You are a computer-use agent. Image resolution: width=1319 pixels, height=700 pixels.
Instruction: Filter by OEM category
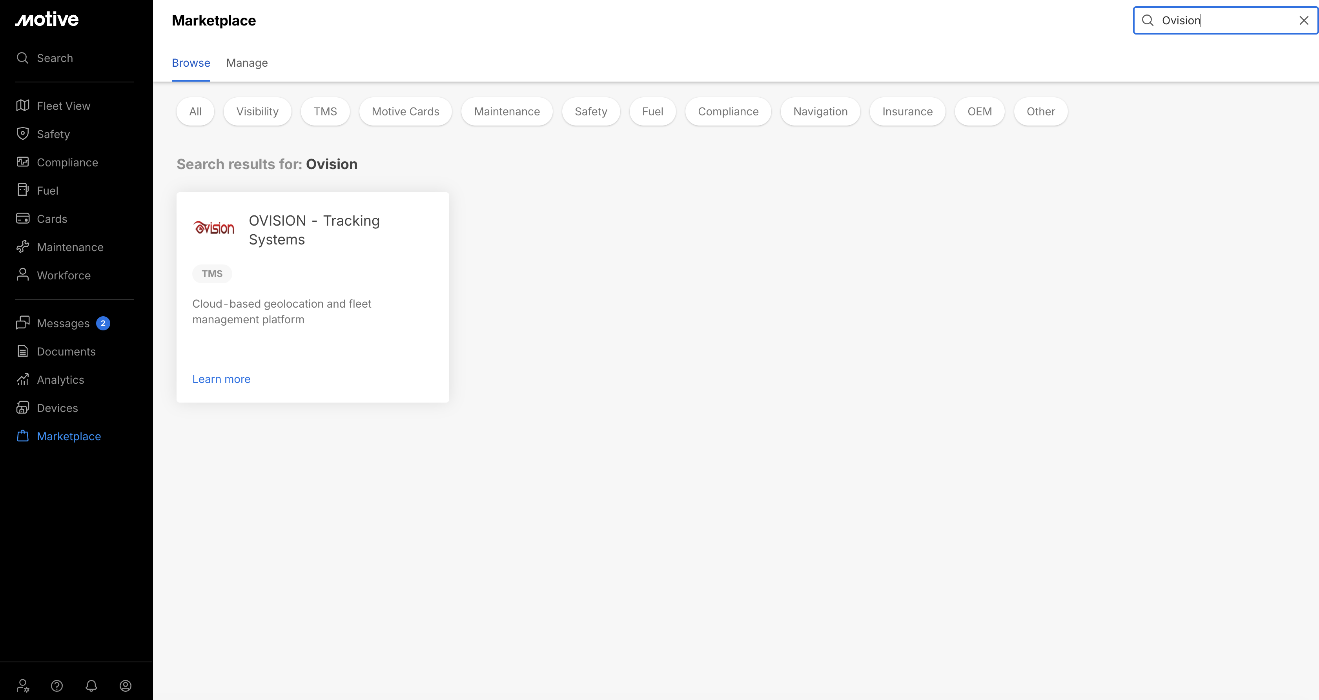point(980,112)
